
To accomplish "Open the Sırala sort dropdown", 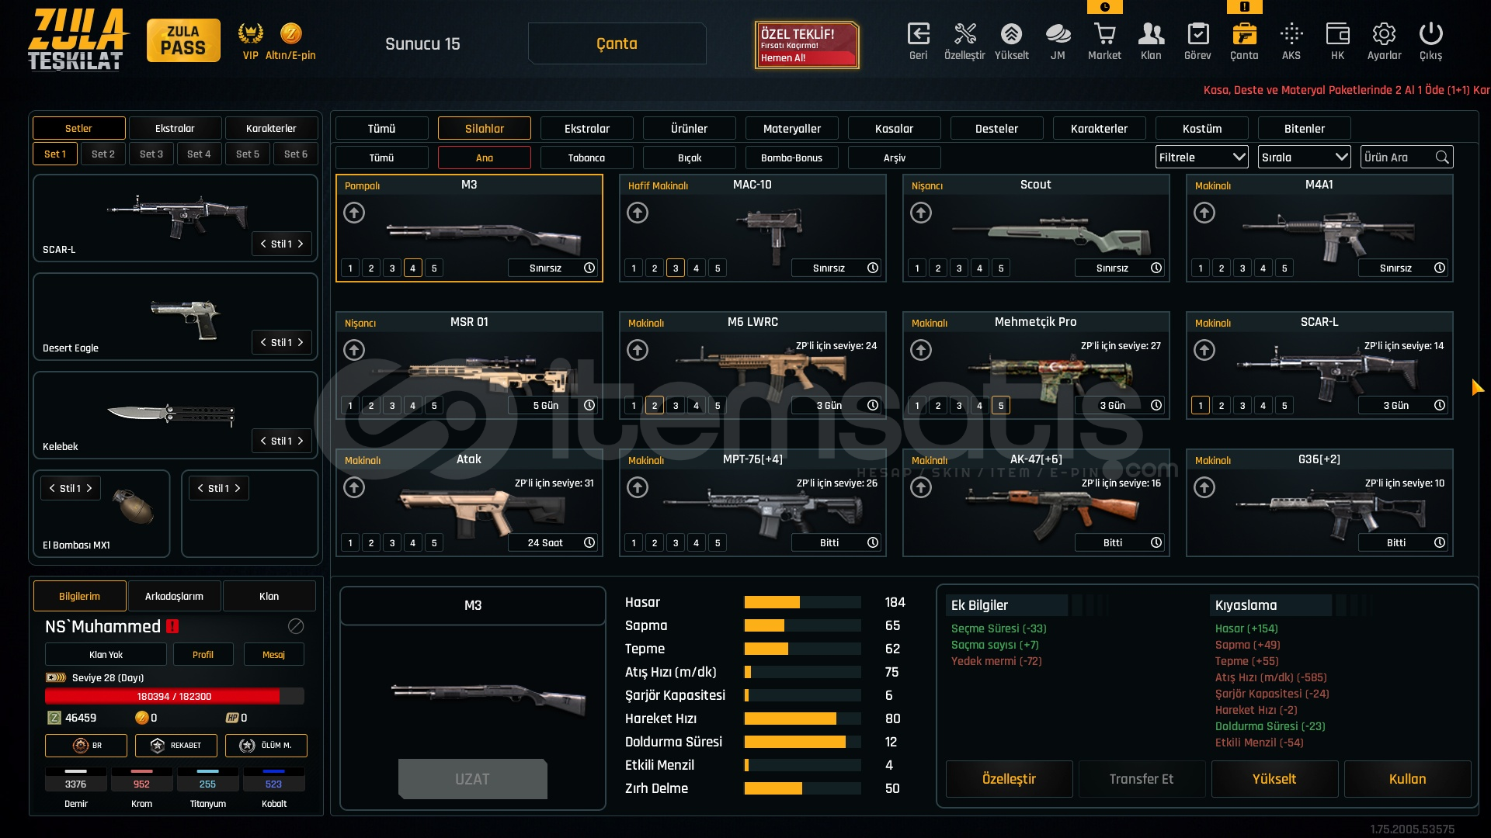I will pos(1304,158).
